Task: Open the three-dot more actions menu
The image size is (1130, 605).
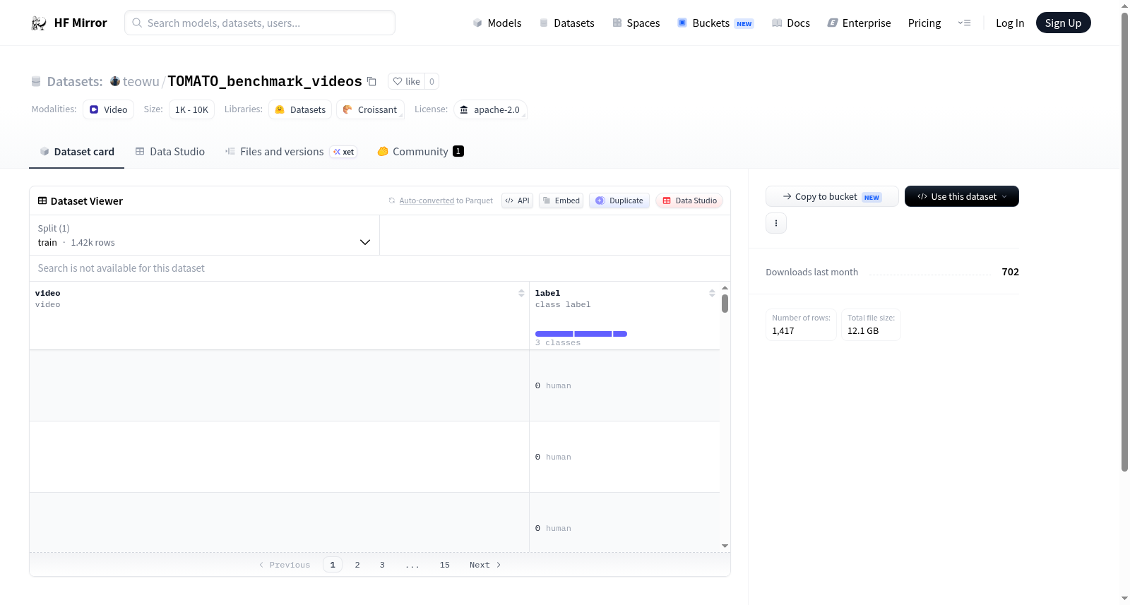Action: (x=776, y=223)
